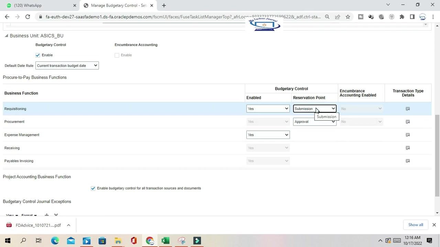Open Requisitioning Enabled dropdown
The image size is (440, 247).
(x=268, y=109)
